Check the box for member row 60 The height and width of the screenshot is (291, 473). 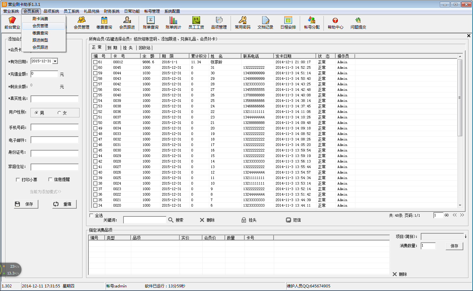95,67
